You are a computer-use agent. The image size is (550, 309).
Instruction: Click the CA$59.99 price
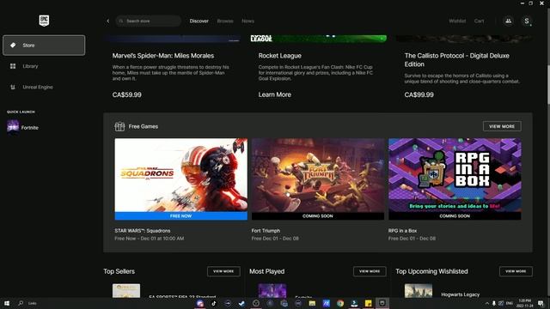(127, 94)
